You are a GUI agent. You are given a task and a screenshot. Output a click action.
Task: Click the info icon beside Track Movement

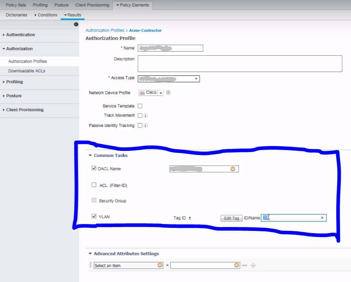(145, 115)
